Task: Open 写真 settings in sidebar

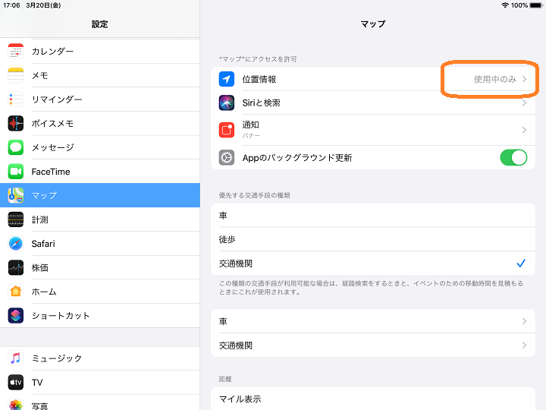Action: coord(100,402)
